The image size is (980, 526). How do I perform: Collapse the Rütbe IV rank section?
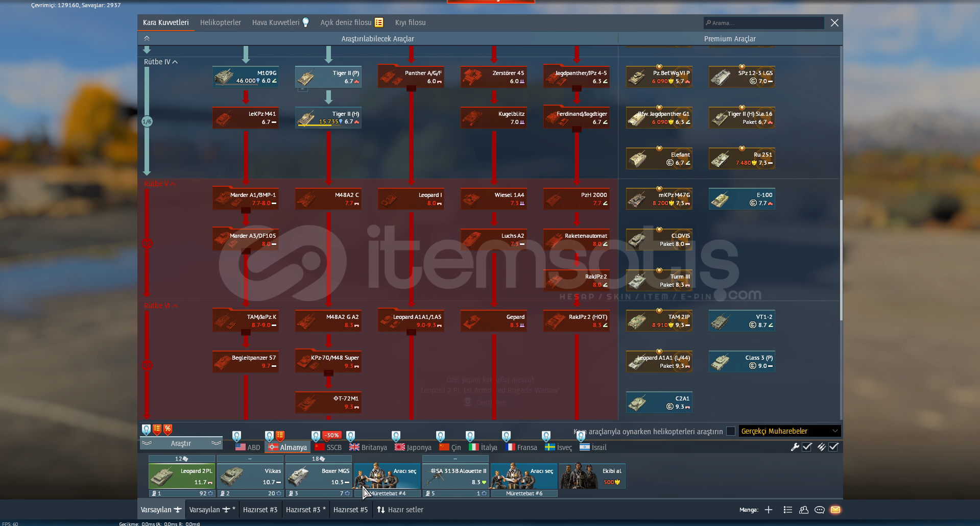[161, 62]
